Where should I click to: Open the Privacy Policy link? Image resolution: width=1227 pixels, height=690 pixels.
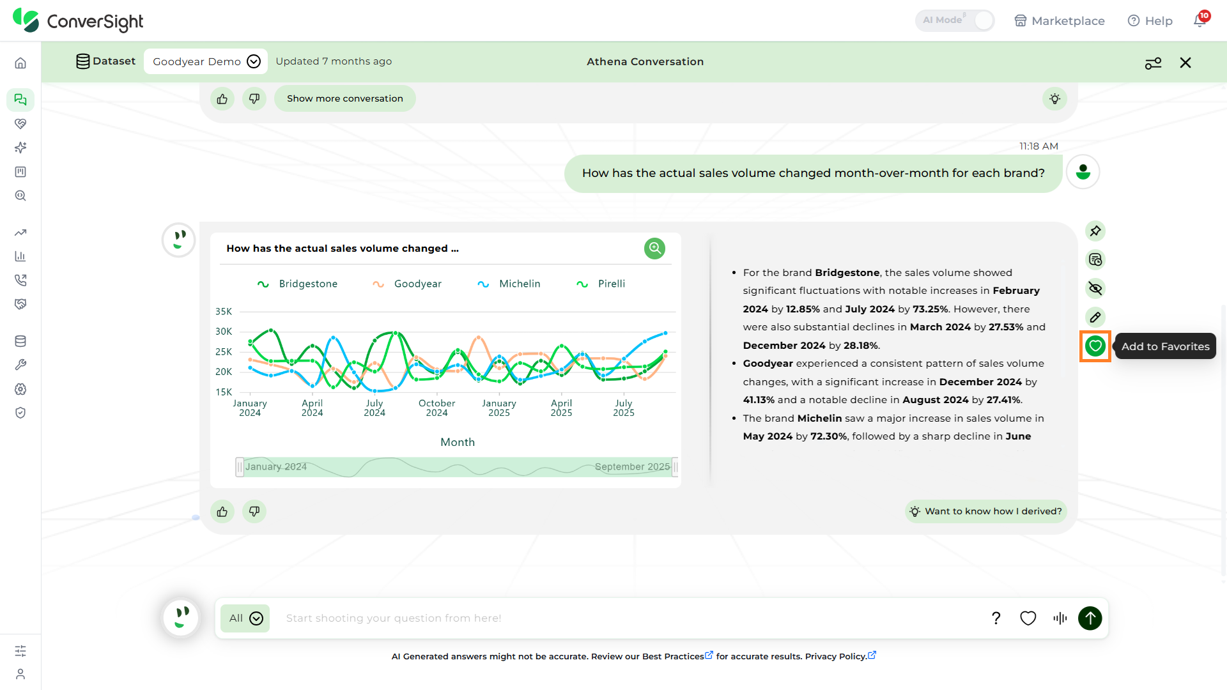[840, 656]
